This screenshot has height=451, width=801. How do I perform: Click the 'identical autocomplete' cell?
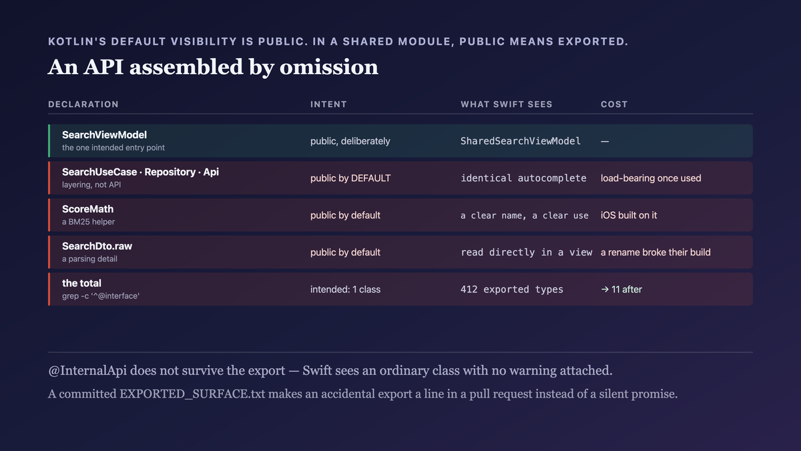click(x=523, y=178)
